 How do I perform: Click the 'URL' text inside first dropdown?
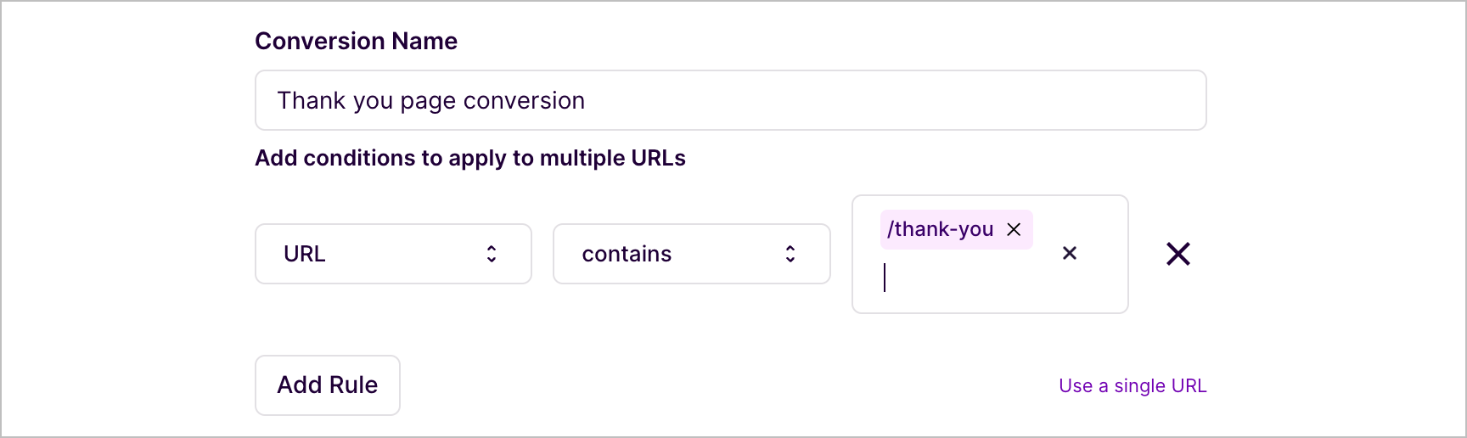click(x=305, y=254)
